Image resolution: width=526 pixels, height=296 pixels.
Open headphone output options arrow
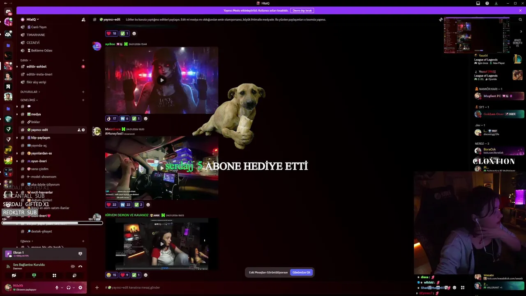click(x=73, y=288)
